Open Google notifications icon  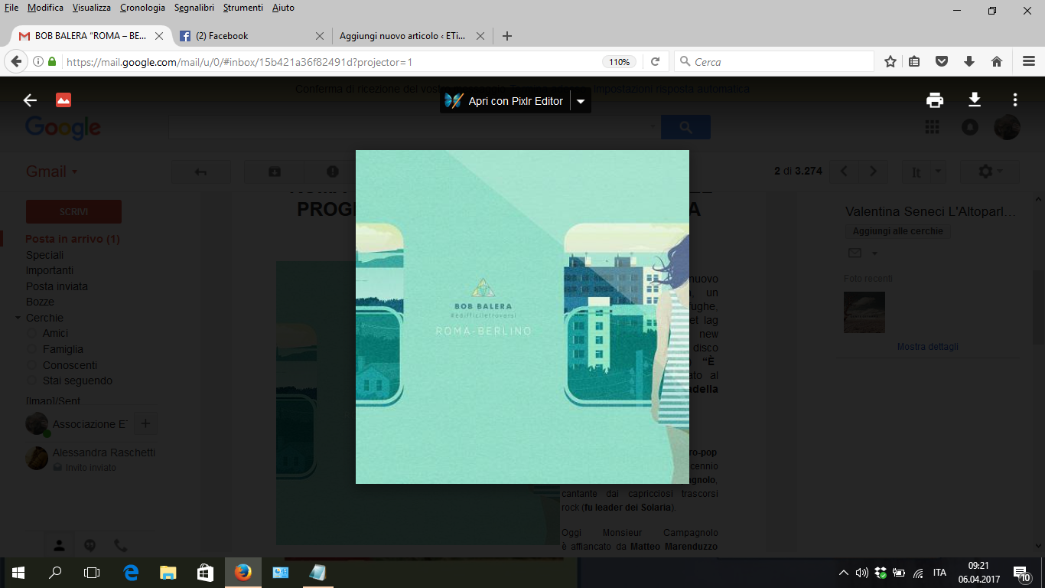(x=970, y=127)
